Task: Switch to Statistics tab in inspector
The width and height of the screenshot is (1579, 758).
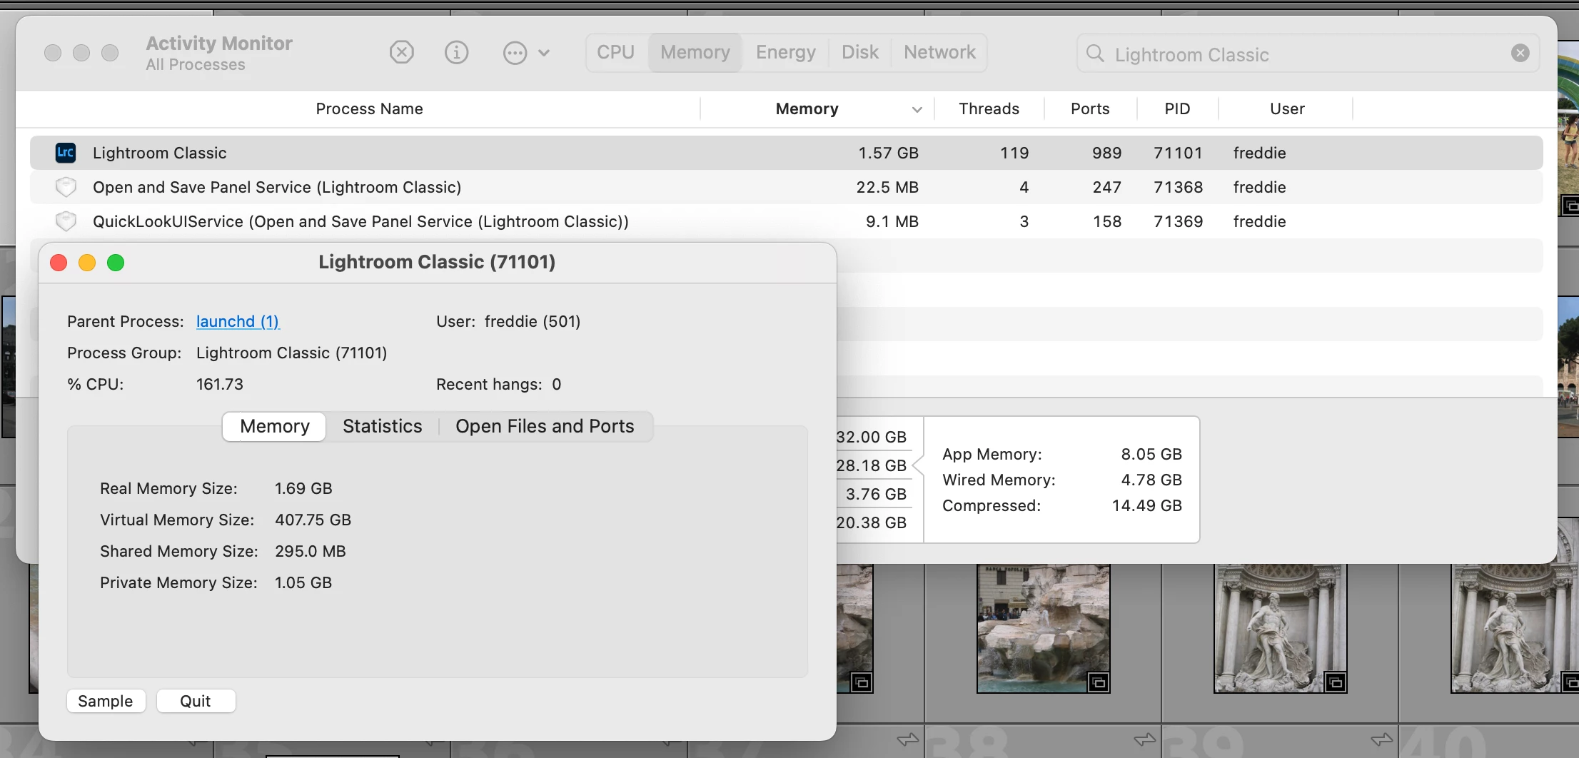Action: (382, 426)
